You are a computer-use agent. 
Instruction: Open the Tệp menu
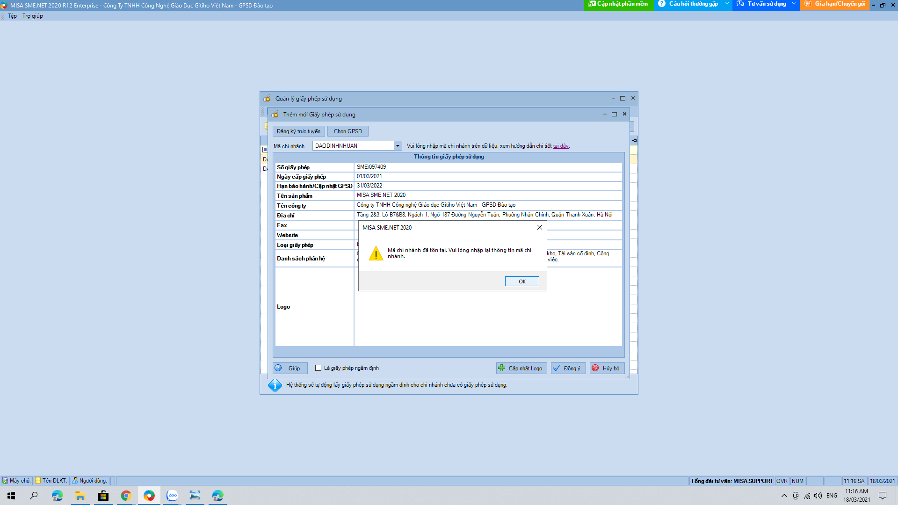12,16
